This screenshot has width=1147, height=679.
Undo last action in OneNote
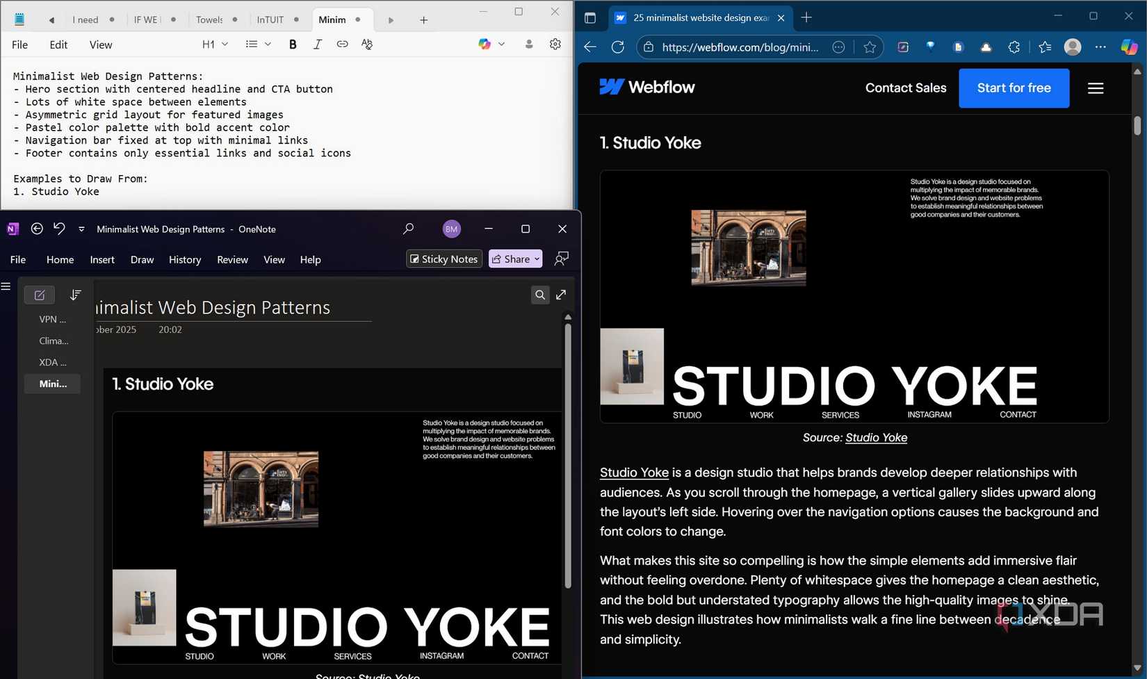click(59, 229)
